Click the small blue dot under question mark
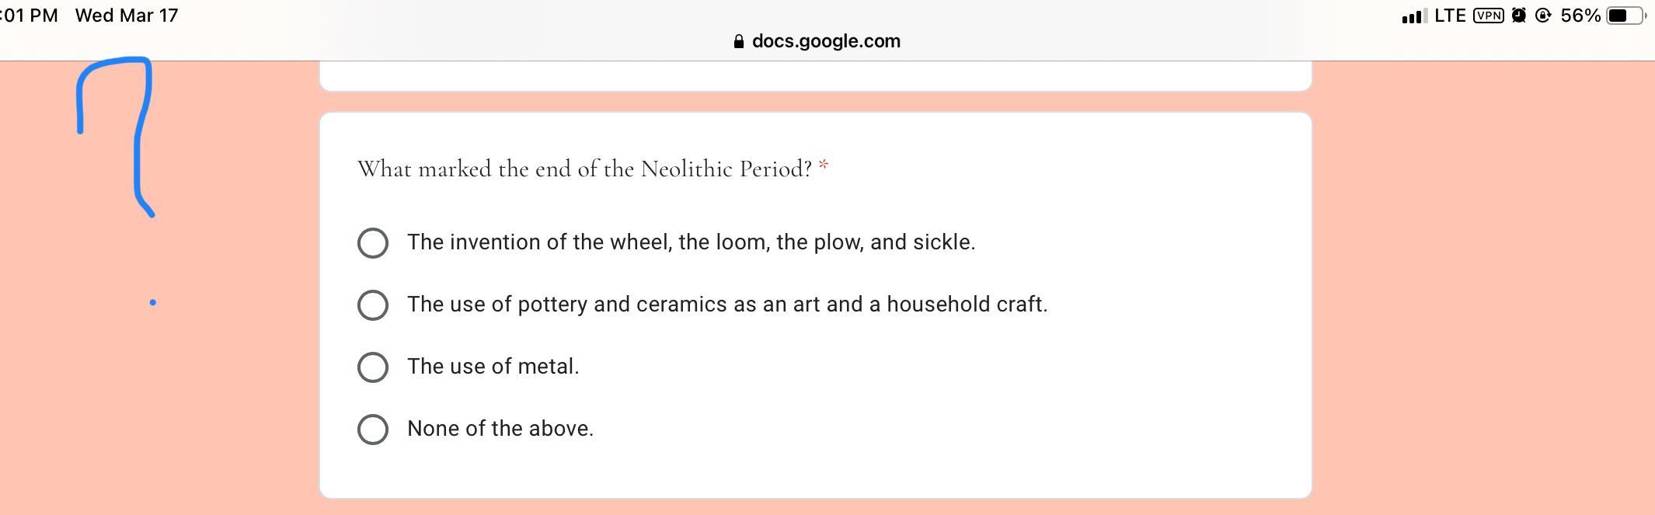 pos(152,302)
